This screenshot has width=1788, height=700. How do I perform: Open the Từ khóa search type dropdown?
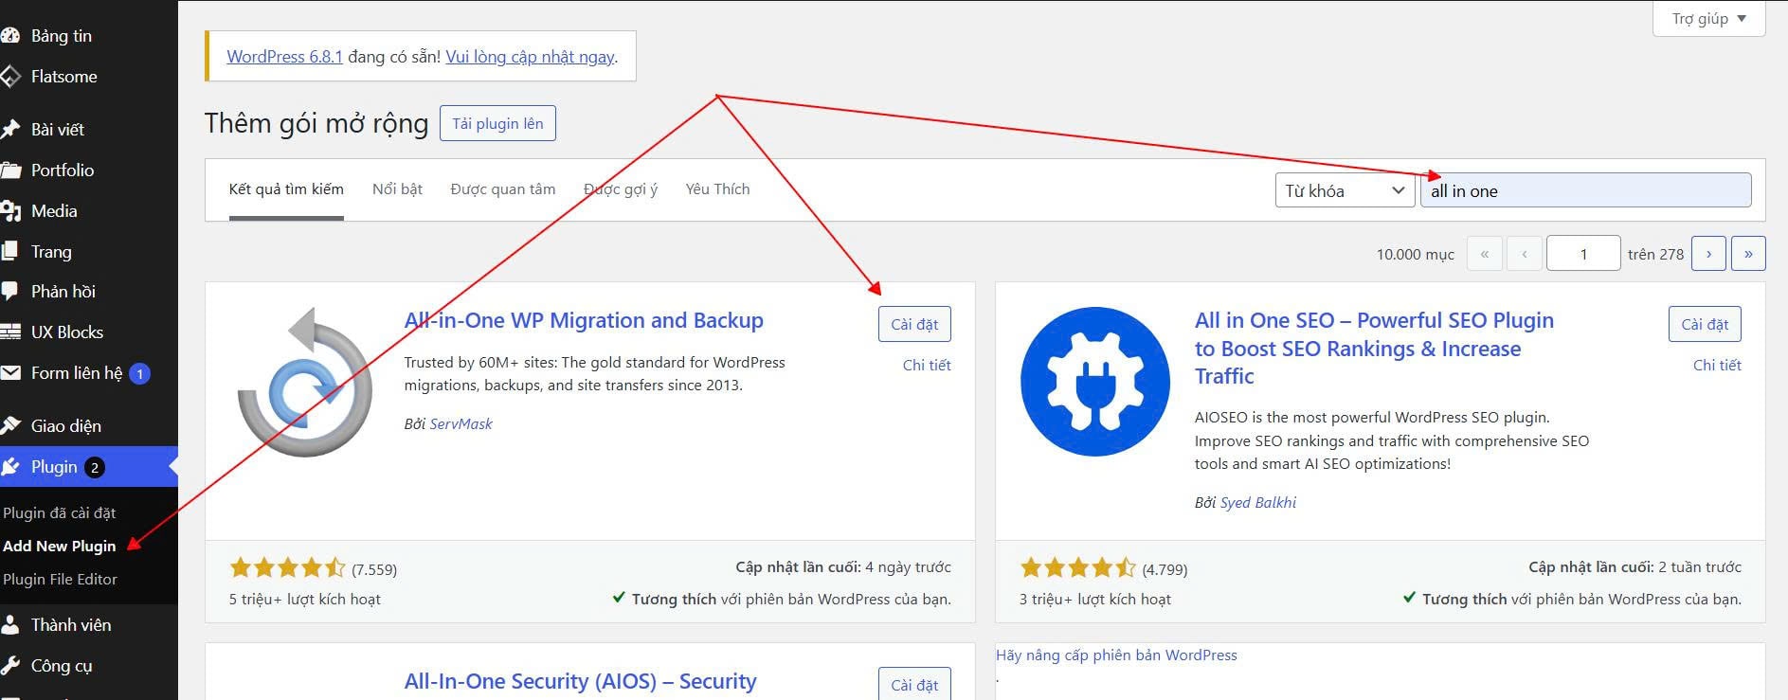coord(1345,190)
